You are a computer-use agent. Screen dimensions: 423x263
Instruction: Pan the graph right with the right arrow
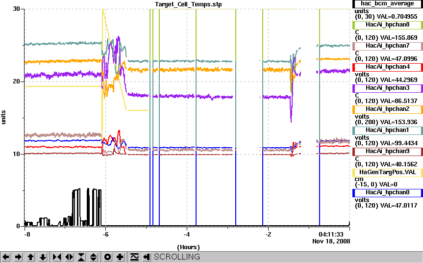18,257
